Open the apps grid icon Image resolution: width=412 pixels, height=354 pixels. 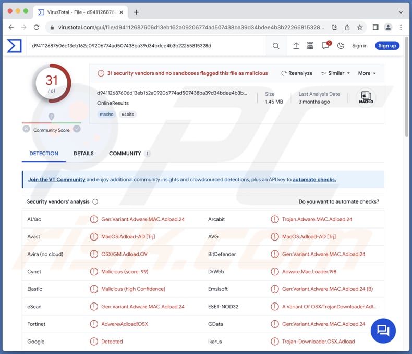(x=310, y=46)
